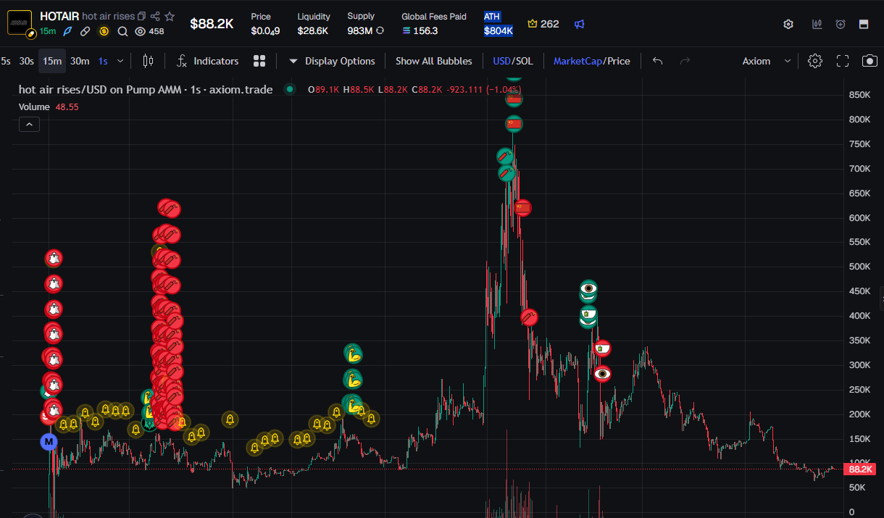Click the green status dot beside chart title
This screenshot has width=884, height=518.
[290, 90]
